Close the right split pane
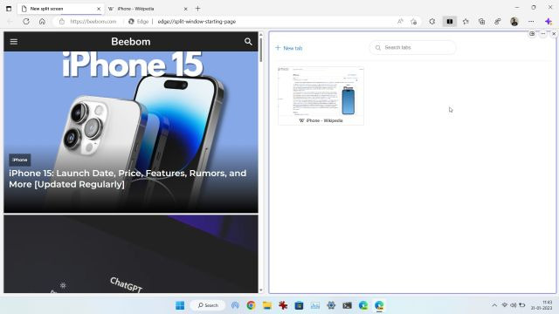This screenshot has width=559, height=314. click(x=554, y=33)
